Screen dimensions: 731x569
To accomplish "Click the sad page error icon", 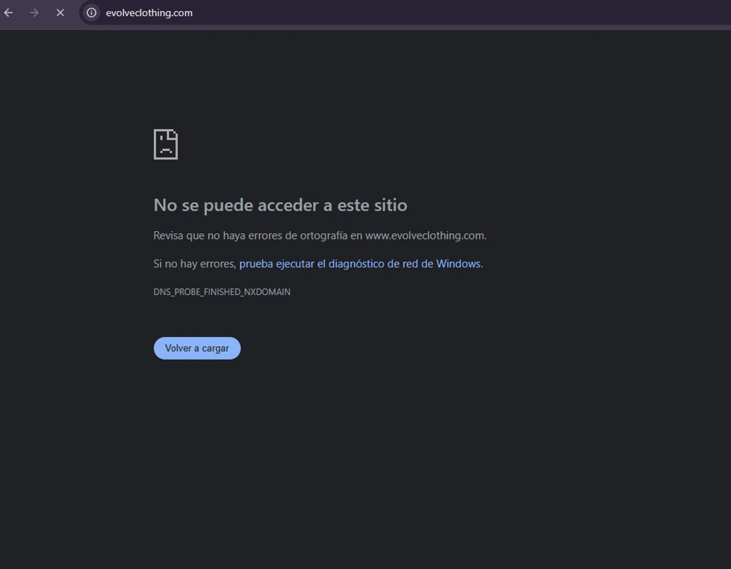I will click(166, 144).
